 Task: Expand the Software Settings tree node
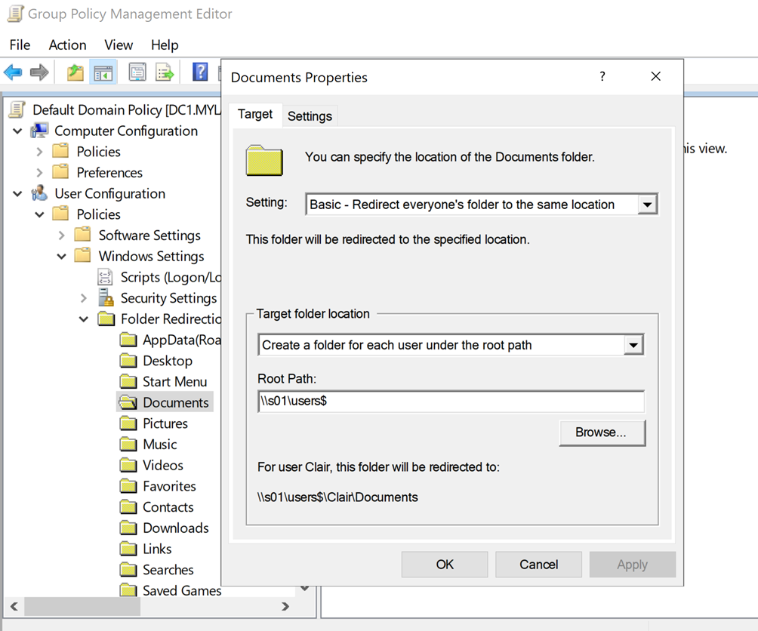[62, 235]
